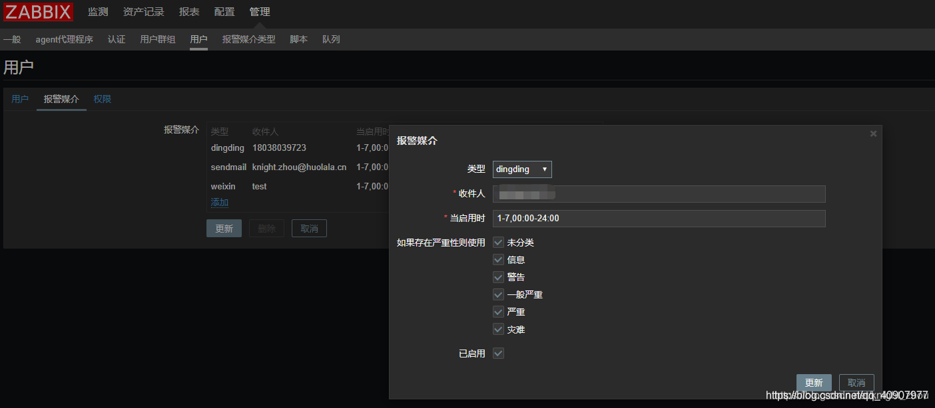Click the 用户 page heading

click(x=19, y=67)
